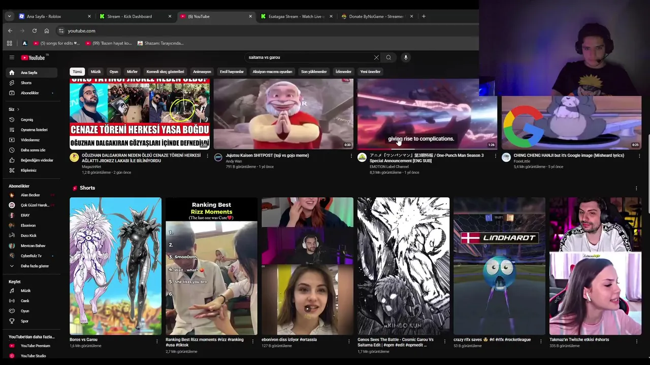Open Ebonivon channel subscription
The image size is (650, 365).
click(31, 226)
